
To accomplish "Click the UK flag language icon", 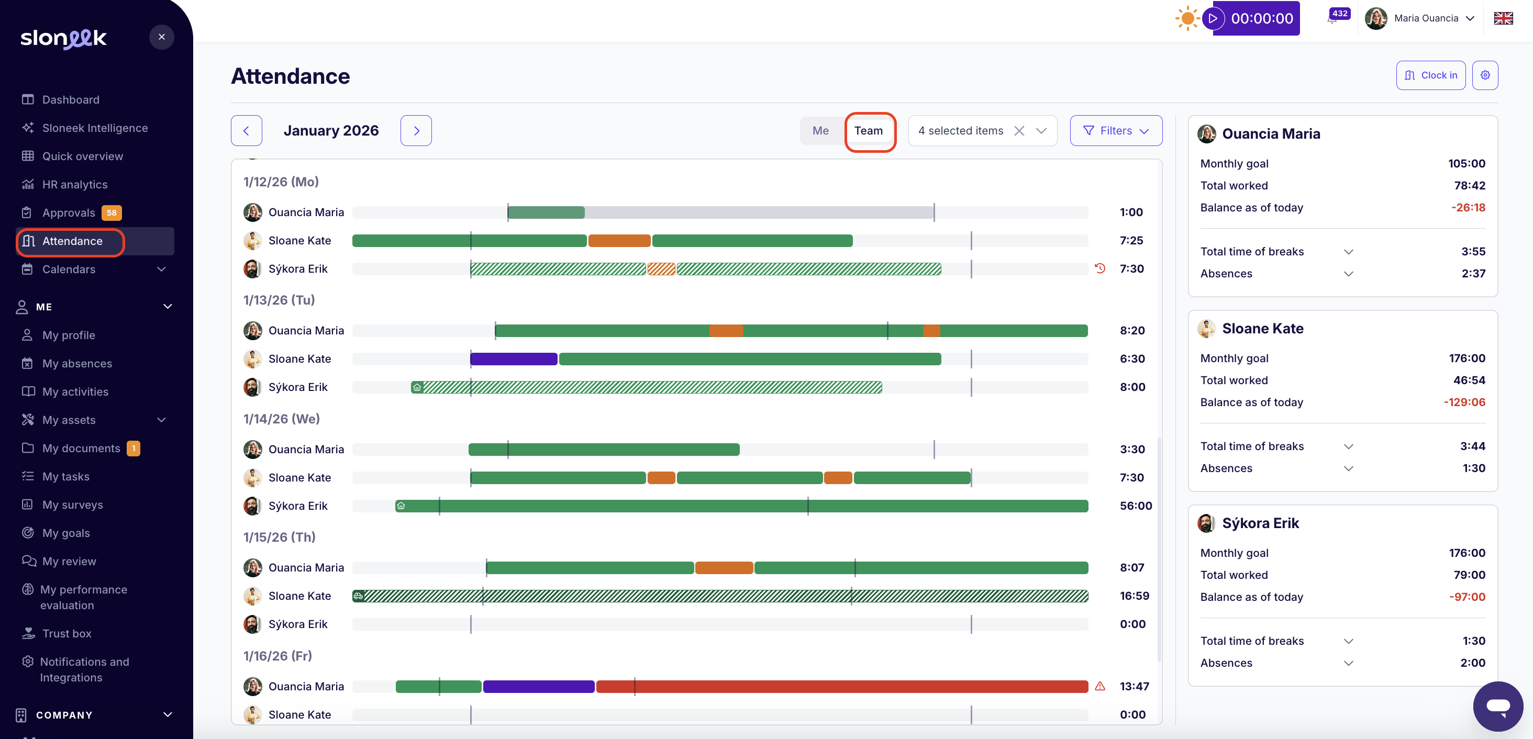I will click(1503, 18).
